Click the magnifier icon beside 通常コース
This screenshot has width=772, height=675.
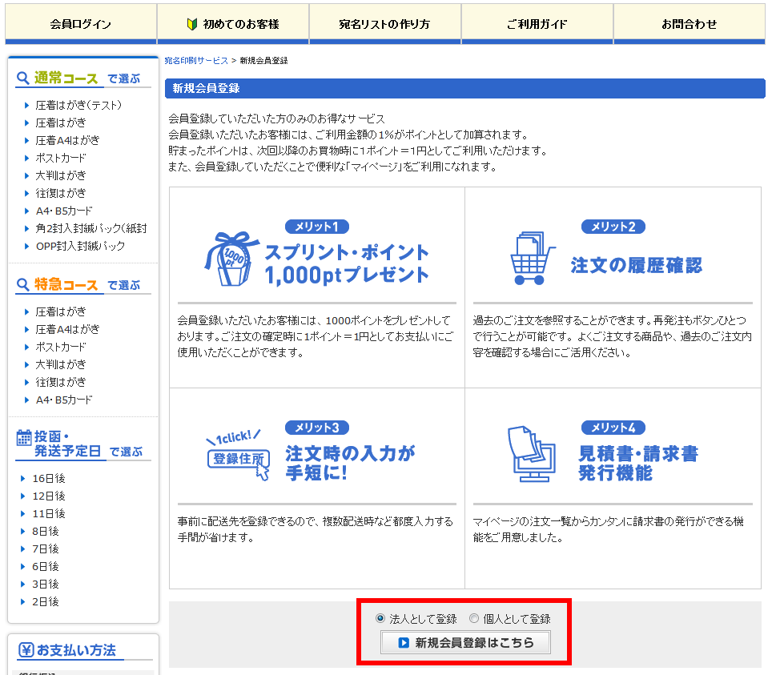pos(22,78)
